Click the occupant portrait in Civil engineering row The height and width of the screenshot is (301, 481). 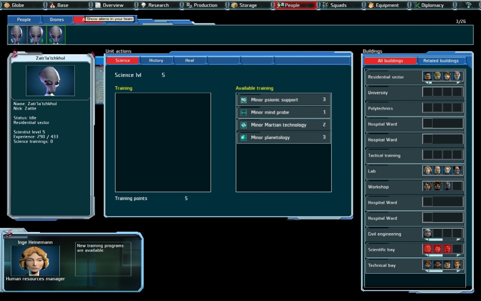point(428,233)
